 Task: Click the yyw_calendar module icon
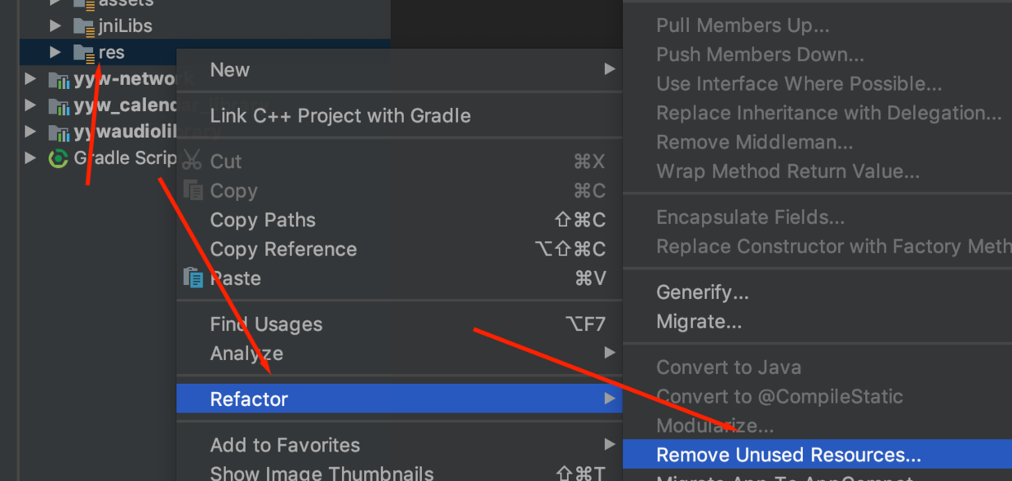pyautogui.click(x=59, y=106)
